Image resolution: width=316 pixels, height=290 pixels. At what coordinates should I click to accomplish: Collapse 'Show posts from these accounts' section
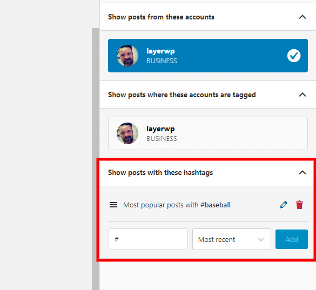point(302,17)
